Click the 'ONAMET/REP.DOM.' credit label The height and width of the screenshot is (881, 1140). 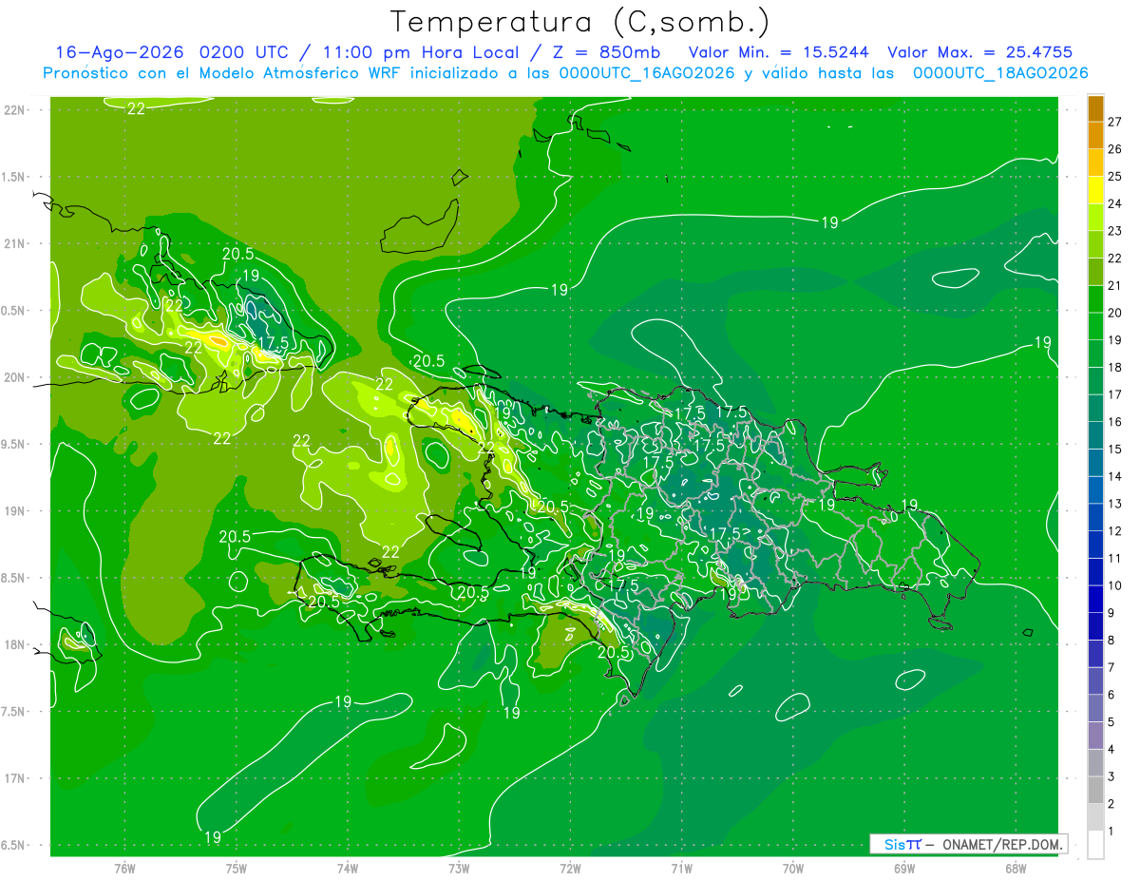[1003, 844]
